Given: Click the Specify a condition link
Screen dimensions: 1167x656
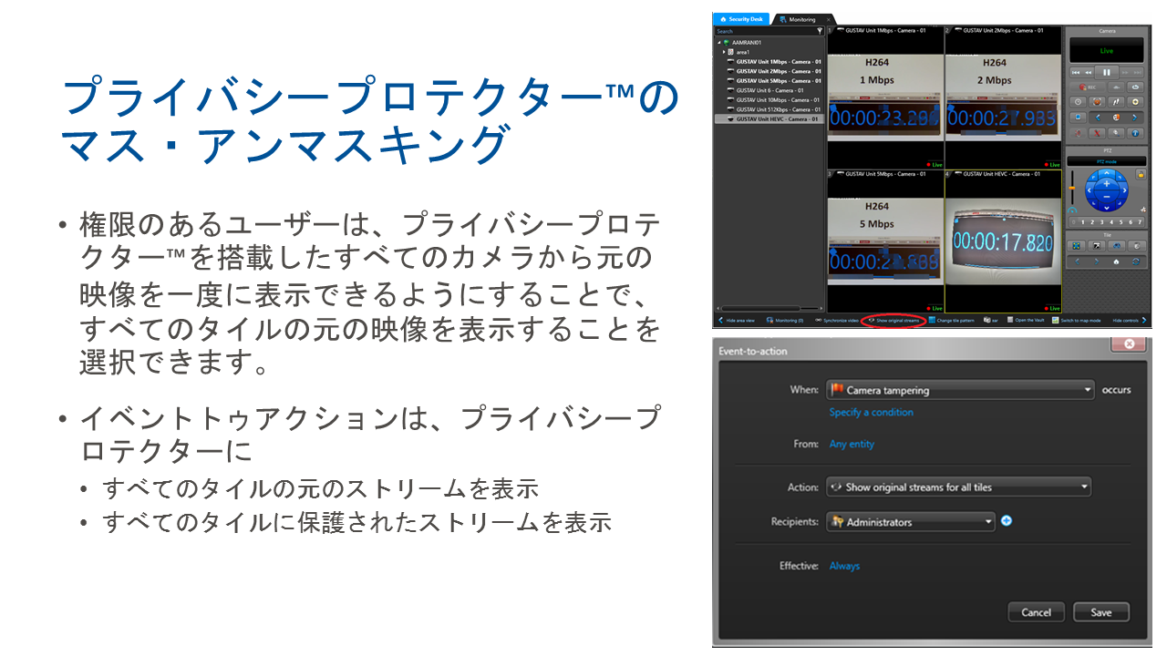Looking at the screenshot, I should tap(871, 413).
